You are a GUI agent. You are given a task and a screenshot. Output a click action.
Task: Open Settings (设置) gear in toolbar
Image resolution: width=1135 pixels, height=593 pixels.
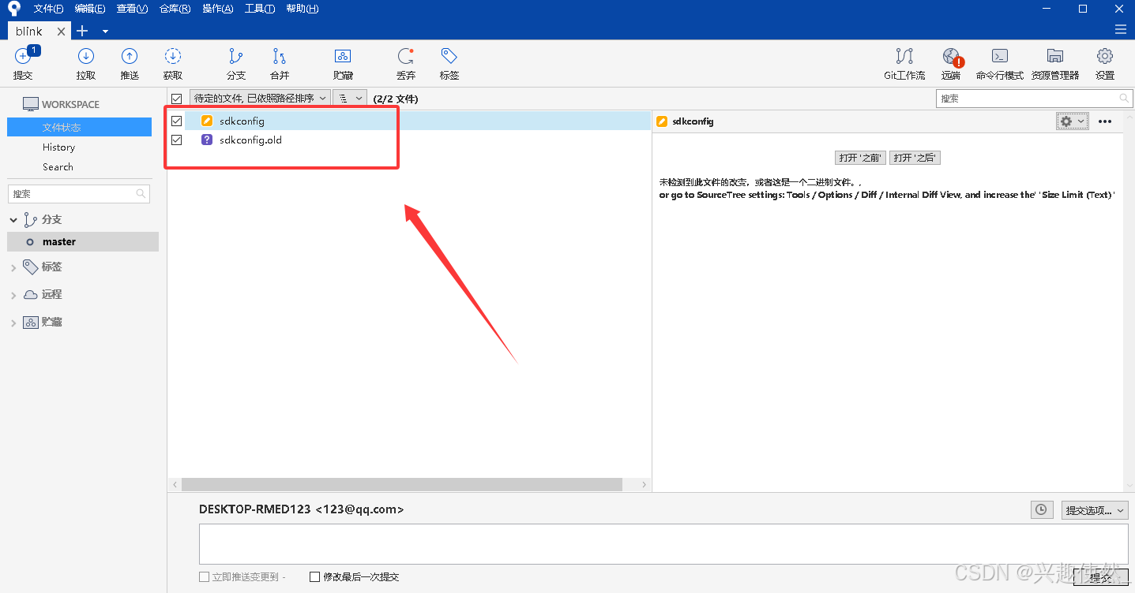[x=1105, y=56]
